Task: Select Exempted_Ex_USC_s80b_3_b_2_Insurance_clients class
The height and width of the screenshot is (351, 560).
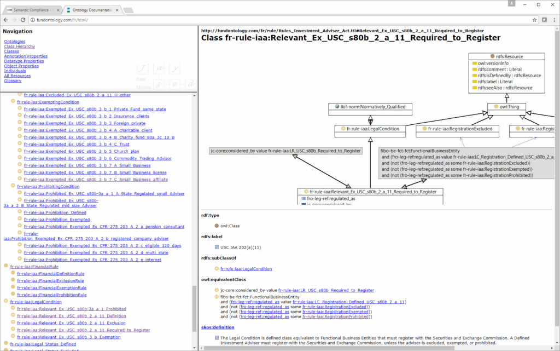Action: tap(87, 116)
